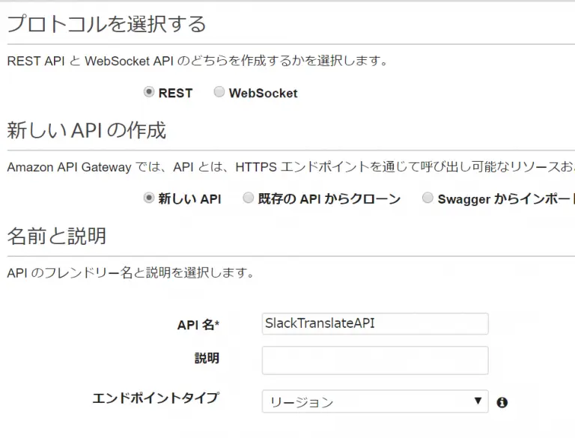The image size is (575, 438).
Task: Click the プロトコルを選択する heading
Action: tap(106, 24)
